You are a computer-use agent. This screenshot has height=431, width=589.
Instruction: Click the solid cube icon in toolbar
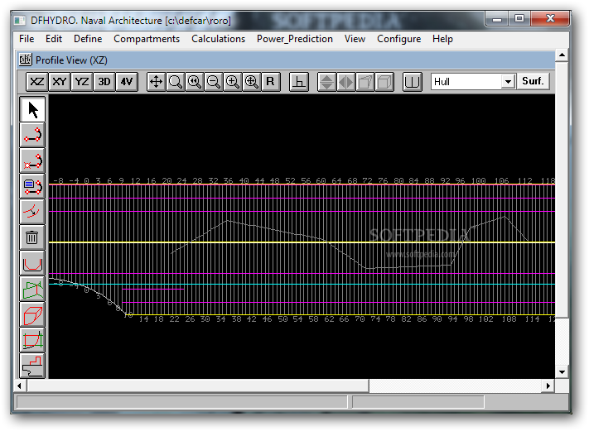pyautogui.click(x=384, y=82)
